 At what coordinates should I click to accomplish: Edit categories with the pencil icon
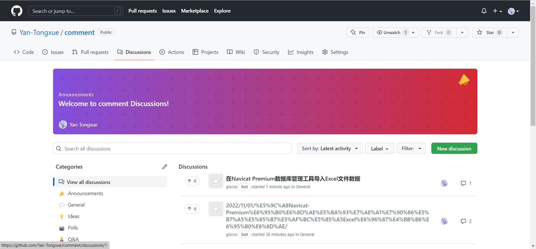click(164, 167)
